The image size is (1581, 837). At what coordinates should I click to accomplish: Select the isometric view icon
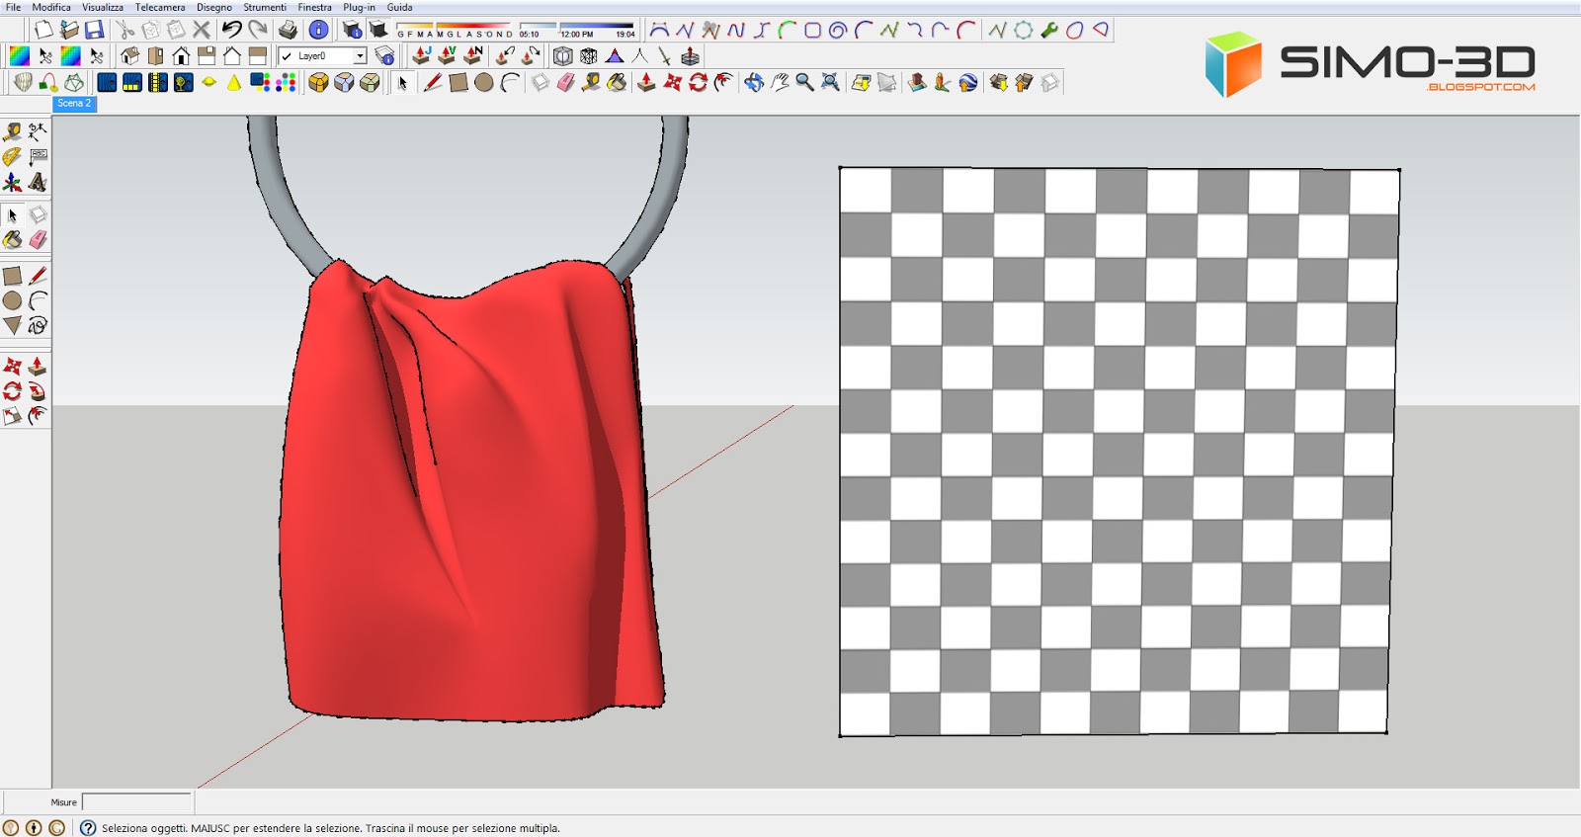[x=129, y=56]
